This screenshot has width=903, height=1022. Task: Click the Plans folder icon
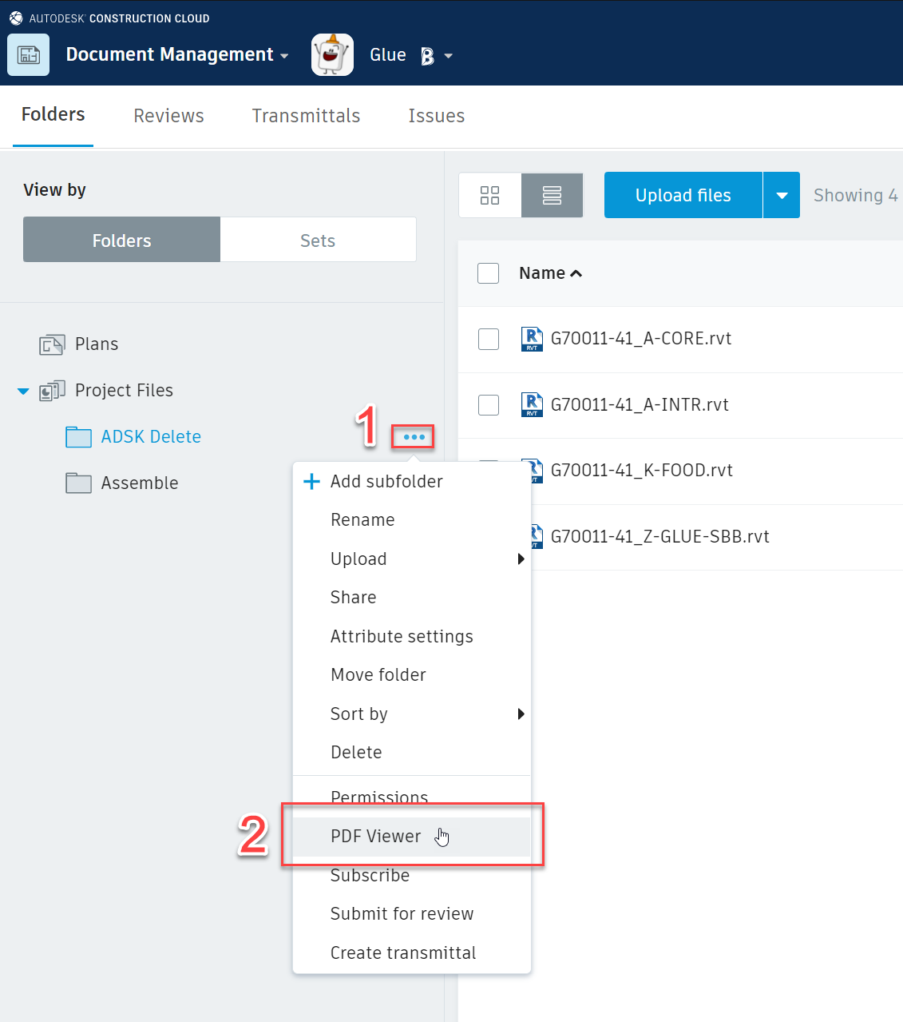pos(51,344)
